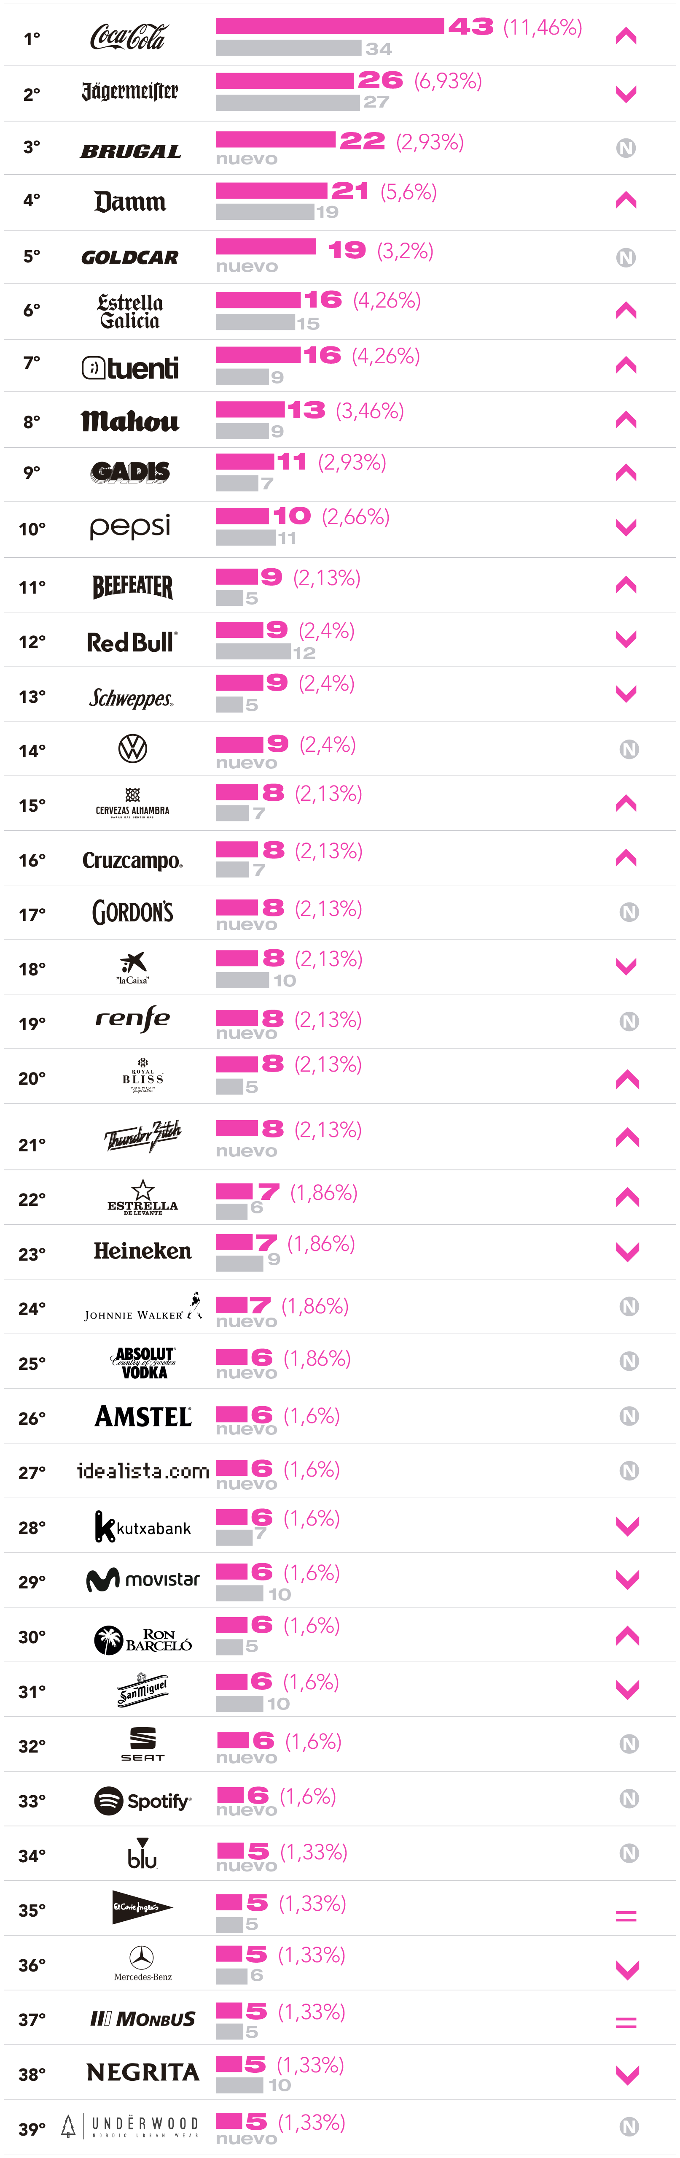Screen dimensions: 680x2158
Task: Click the down arrow in Pepsi row
Action: [x=626, y=527]
